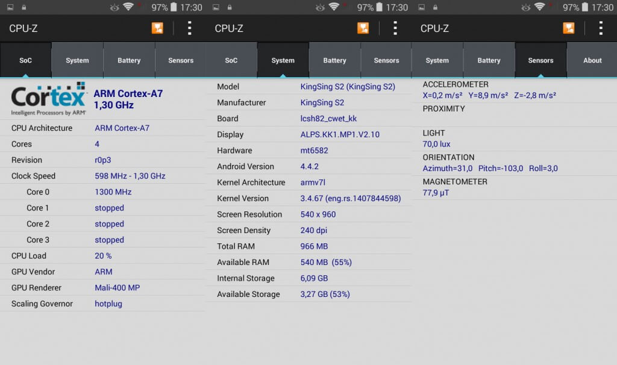Viewport: 617px width, 365px height.
Task: Select GPU Renderer 'Mali-400 MP'
Action: 117,287
